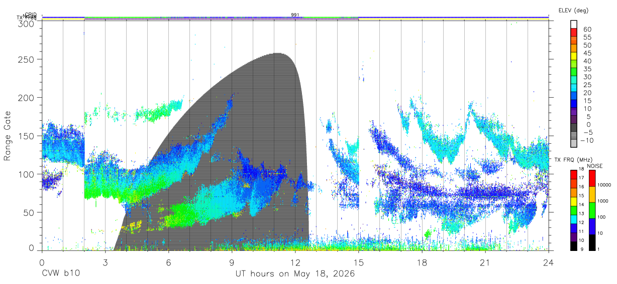The image size is (617, 284).
Task: Click the 'CVW b10' radar beam label
Action: click(60, 273)
